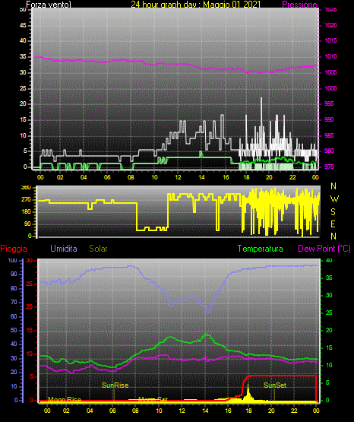Image resolution: width=354 pixels, height=422 pixels.
Task: Click the 'Forza vento' axis label
Action: click(x=49, y=5)
